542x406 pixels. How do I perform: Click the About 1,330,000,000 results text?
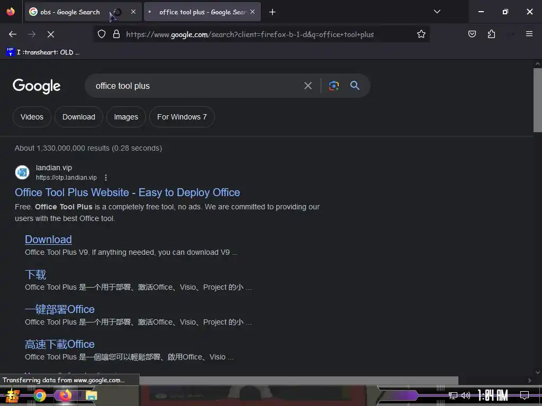pos(88,148)
